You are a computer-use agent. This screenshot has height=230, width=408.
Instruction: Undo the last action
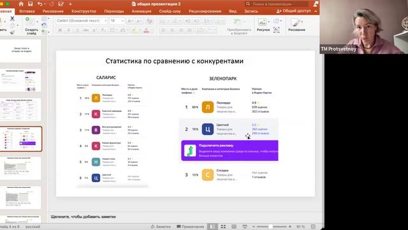[x=40, y=4]
